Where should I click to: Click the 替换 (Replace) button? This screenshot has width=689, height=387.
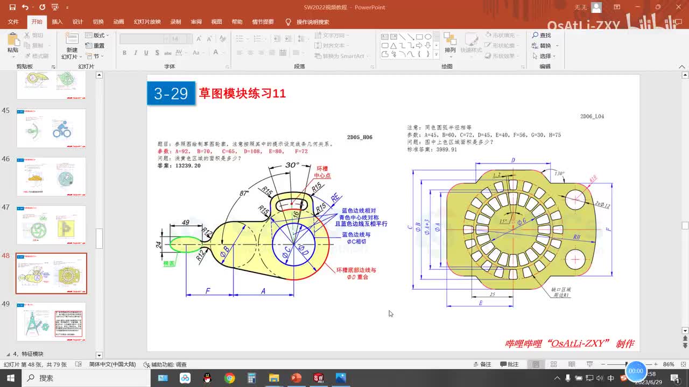543,46
